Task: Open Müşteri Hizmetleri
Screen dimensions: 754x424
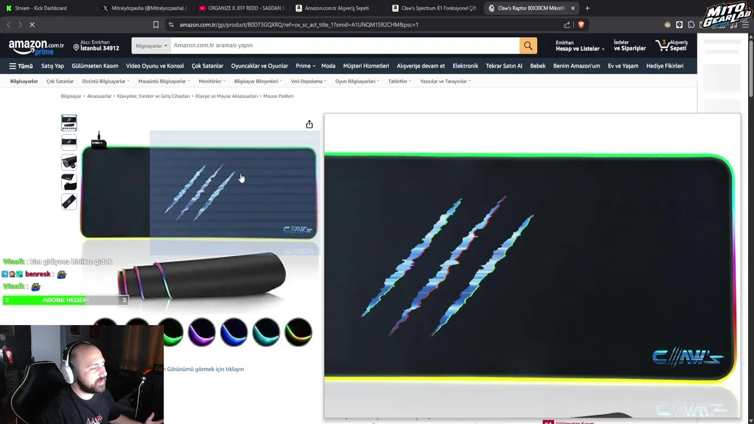Action: (x=366, y=66)
